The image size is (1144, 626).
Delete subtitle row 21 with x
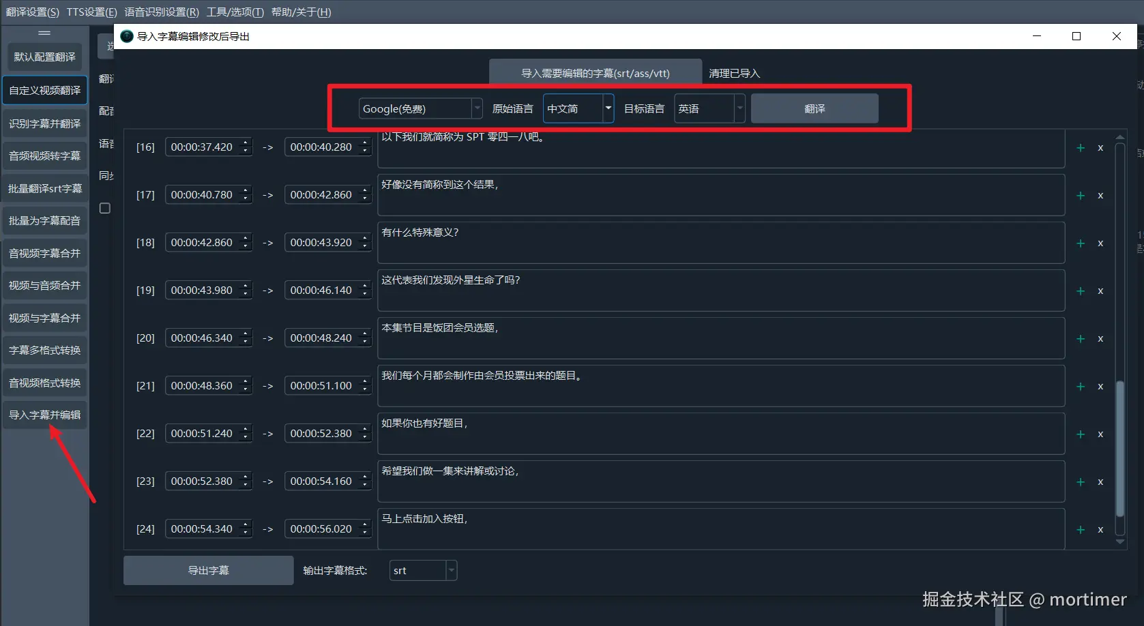coord(1100,387)
